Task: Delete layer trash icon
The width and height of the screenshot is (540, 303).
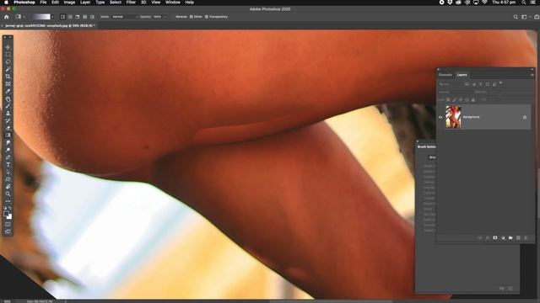Action: click(526, 237)
